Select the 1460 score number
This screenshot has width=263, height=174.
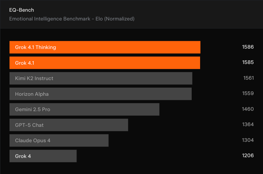pyautogui.click(x=248, y=109)
